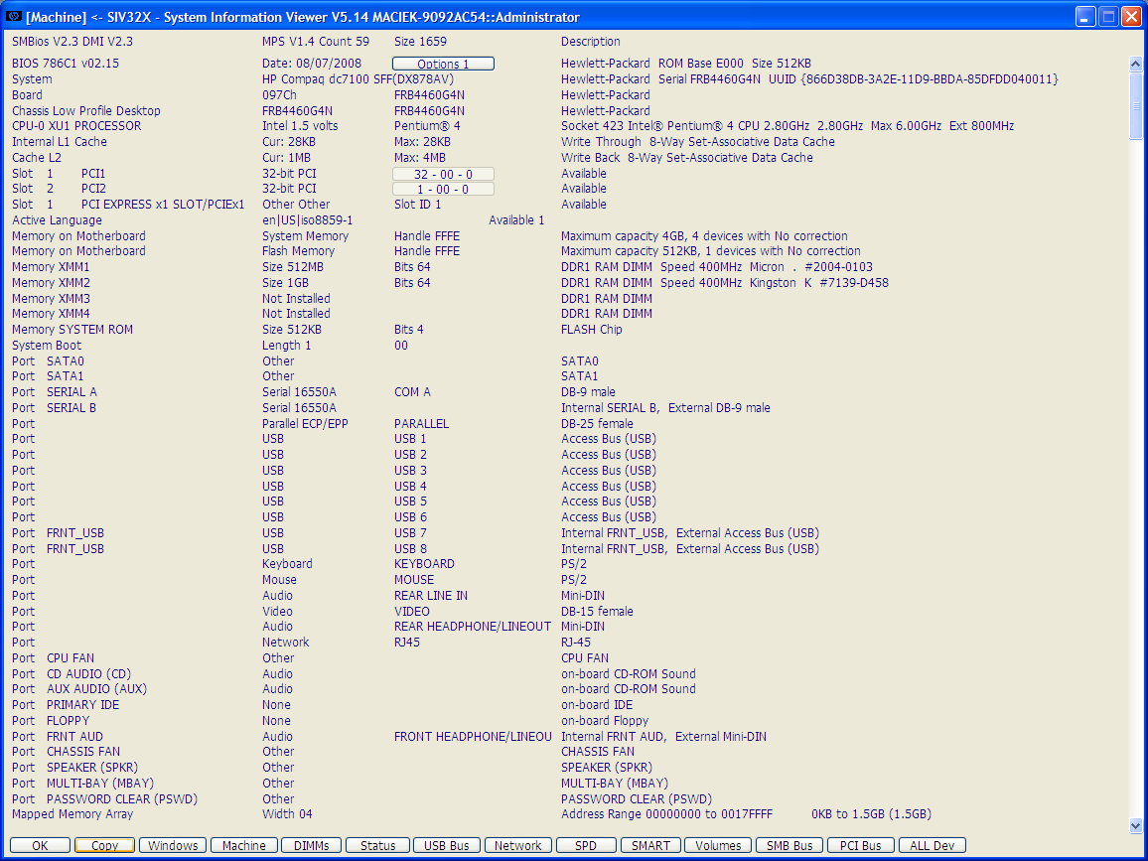1148x861 pixels.
Task: Maximize the SIV window
Action: (1108, 16)
